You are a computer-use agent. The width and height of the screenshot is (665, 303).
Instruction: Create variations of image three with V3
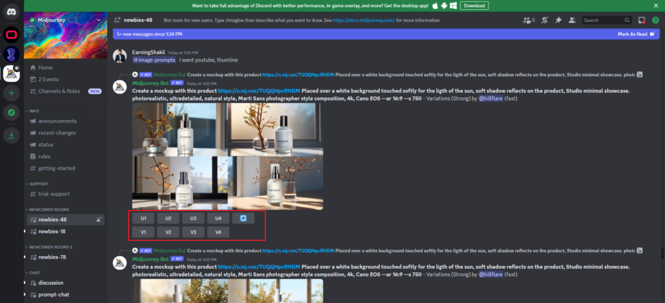point(194,232)
